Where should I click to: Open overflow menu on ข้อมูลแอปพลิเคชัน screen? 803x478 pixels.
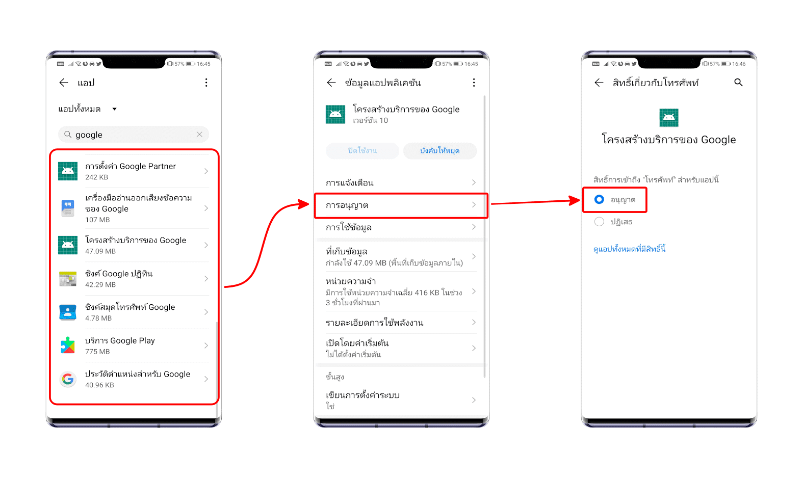coord(474,83)
